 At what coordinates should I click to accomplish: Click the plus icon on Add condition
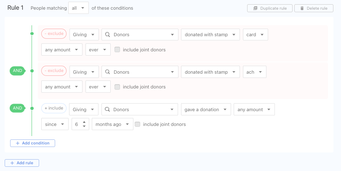(18, 143)
